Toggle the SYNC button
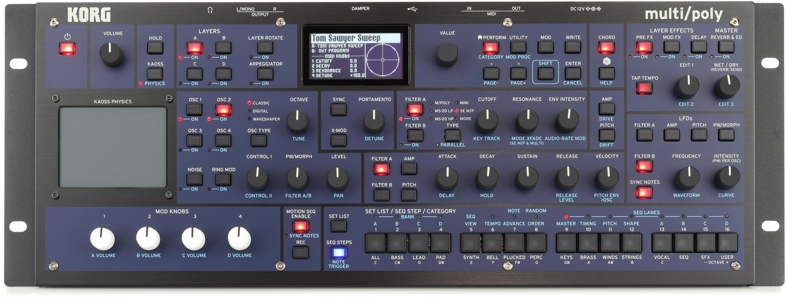787x298 pixels. point(339,109)
